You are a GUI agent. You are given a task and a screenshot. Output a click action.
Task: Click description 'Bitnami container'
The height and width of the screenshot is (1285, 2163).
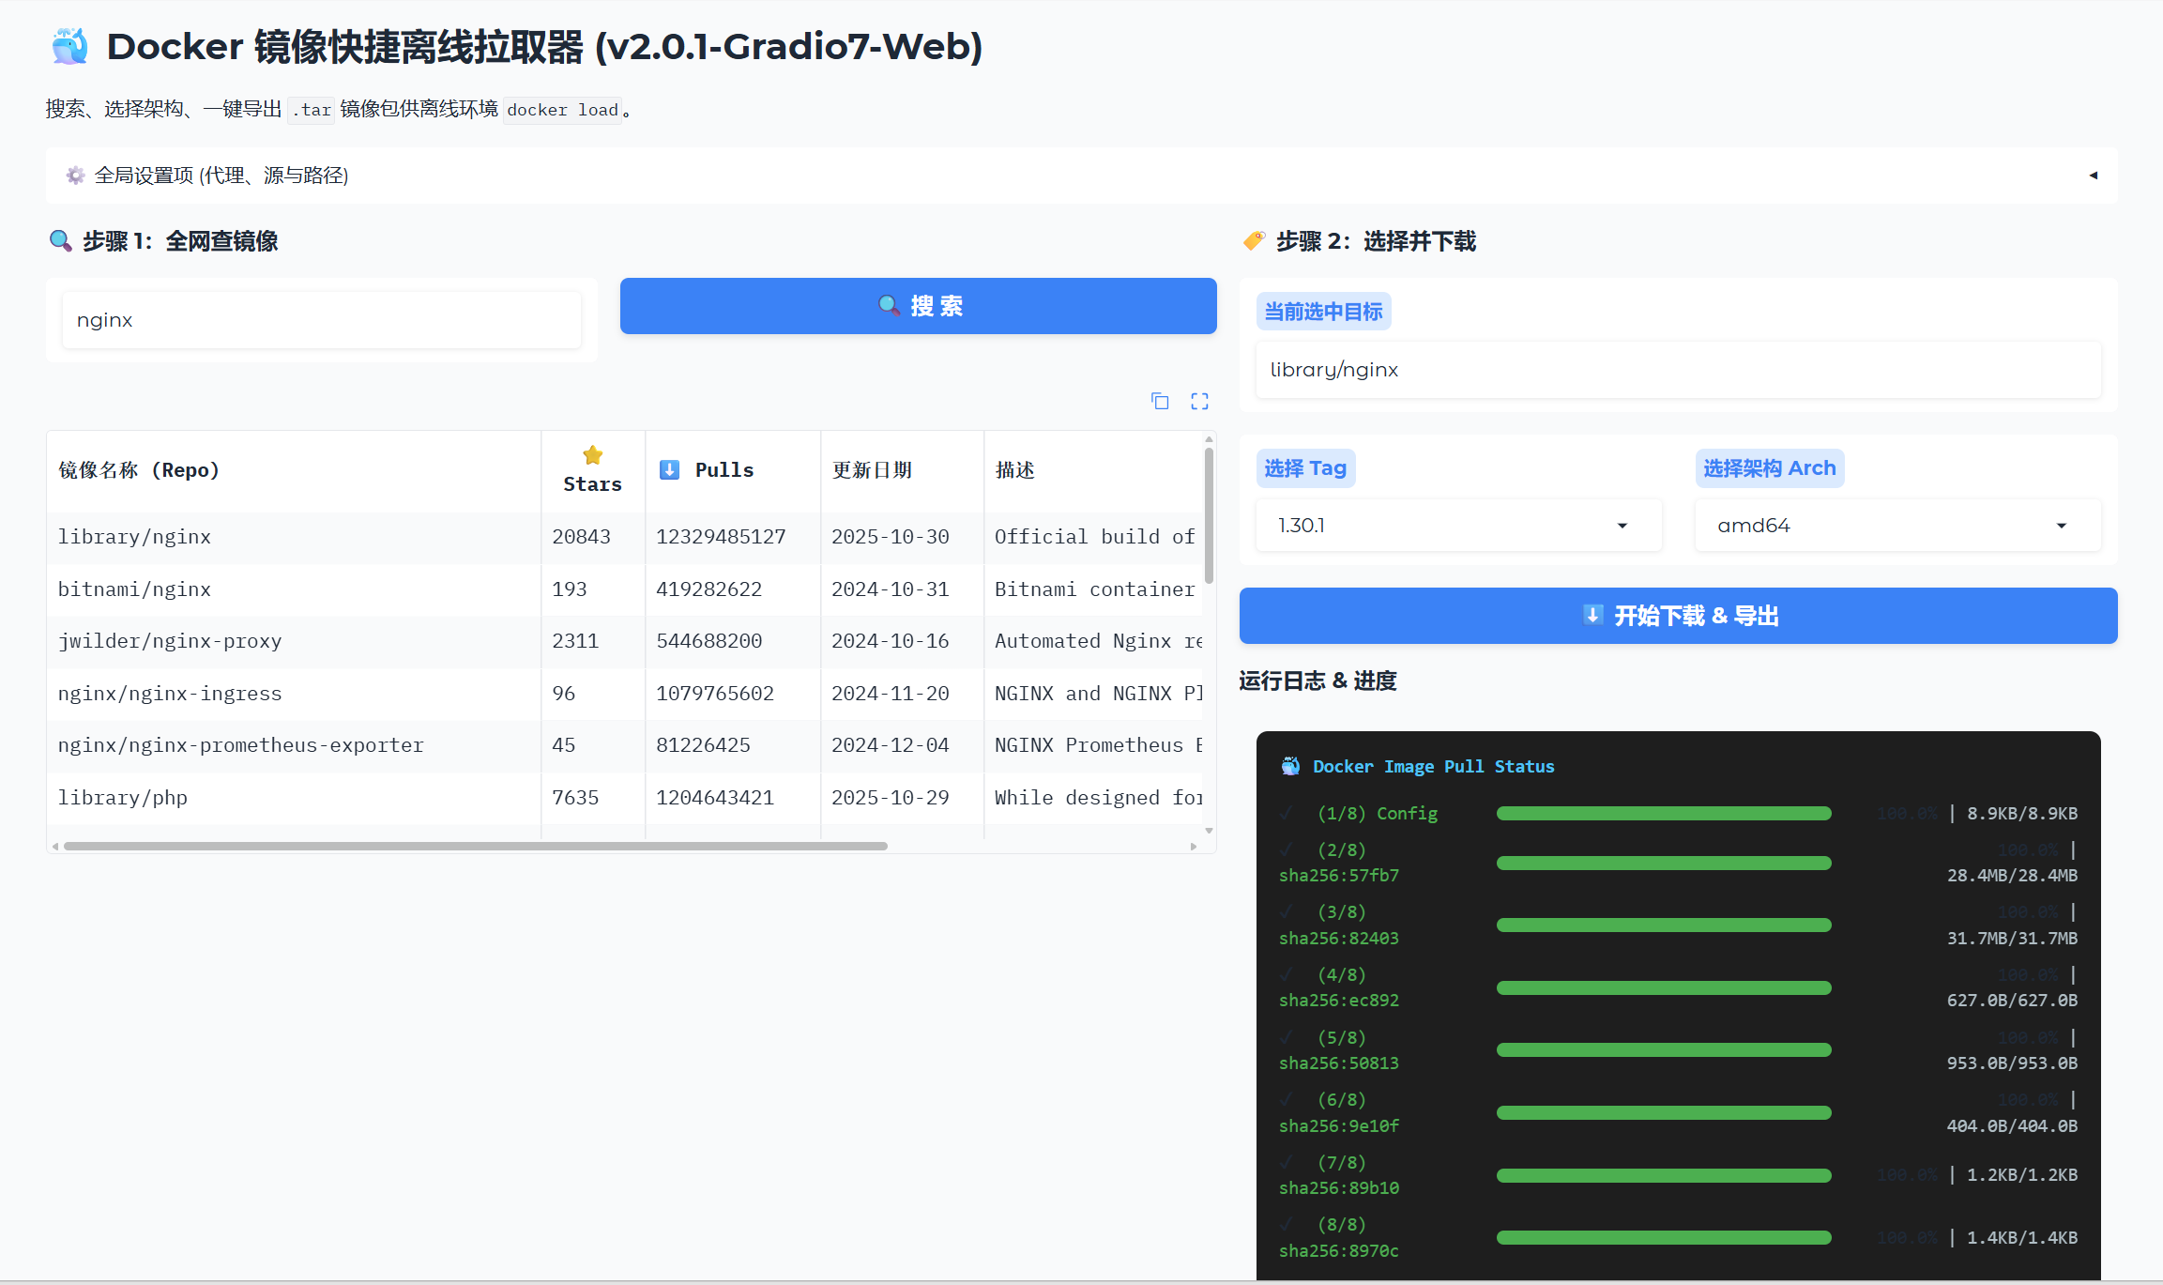(x=1095, y=589)
